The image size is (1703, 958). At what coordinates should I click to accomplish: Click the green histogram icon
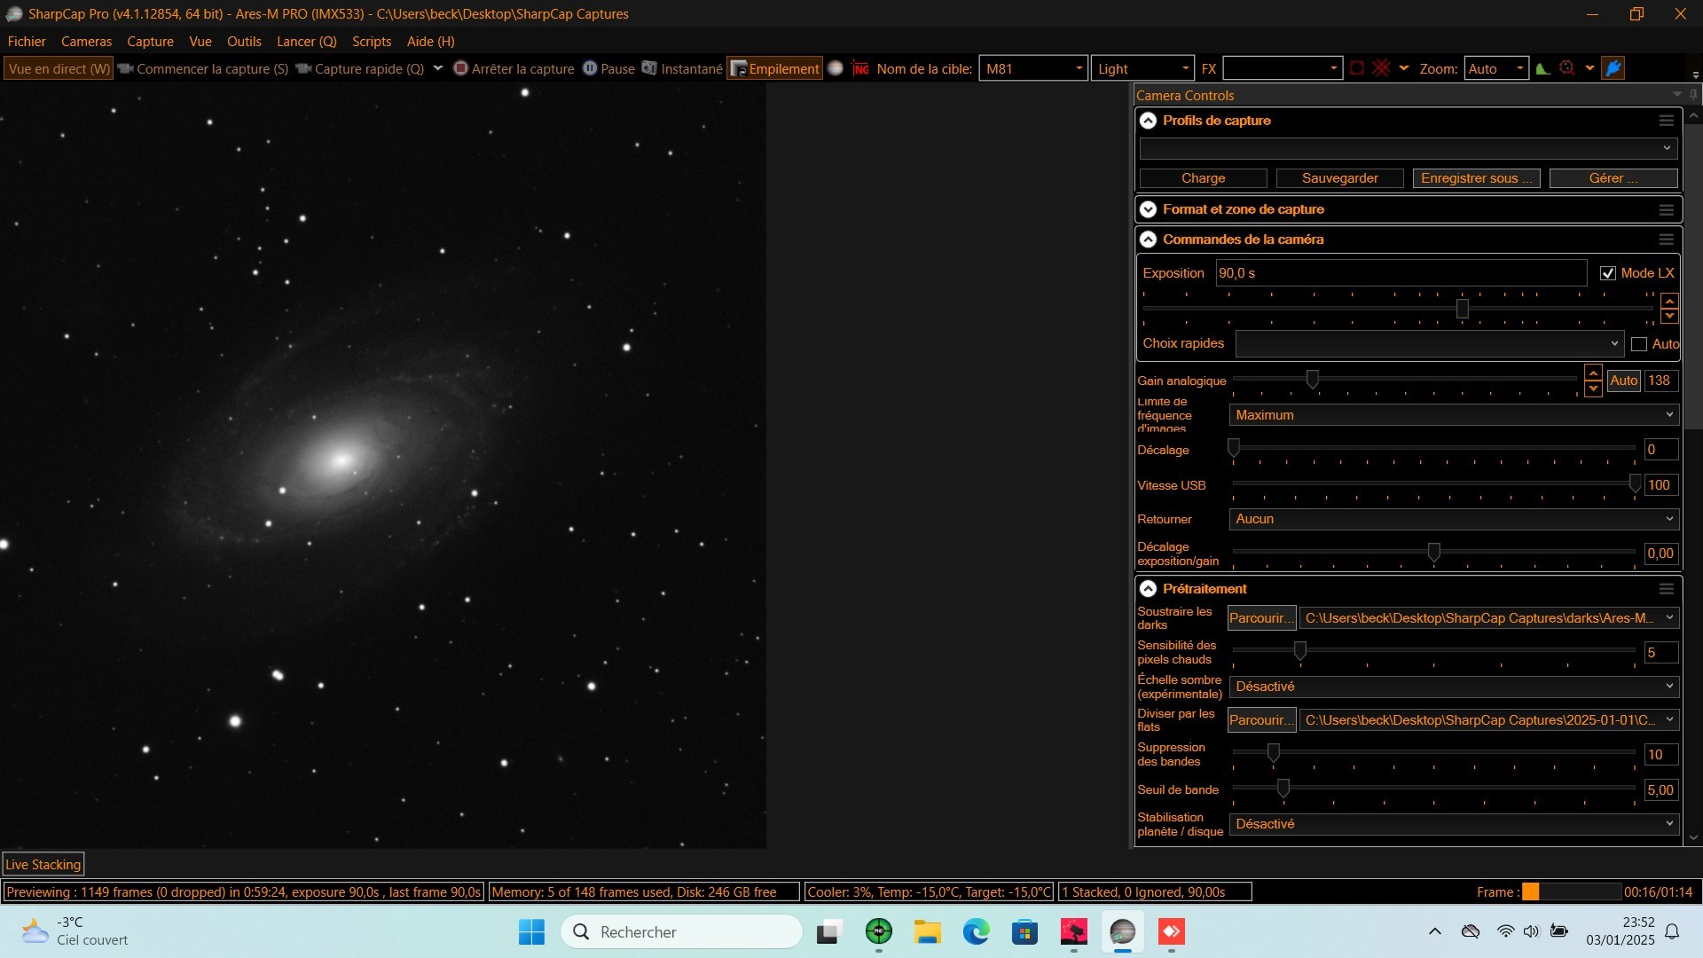point(1543,68)
